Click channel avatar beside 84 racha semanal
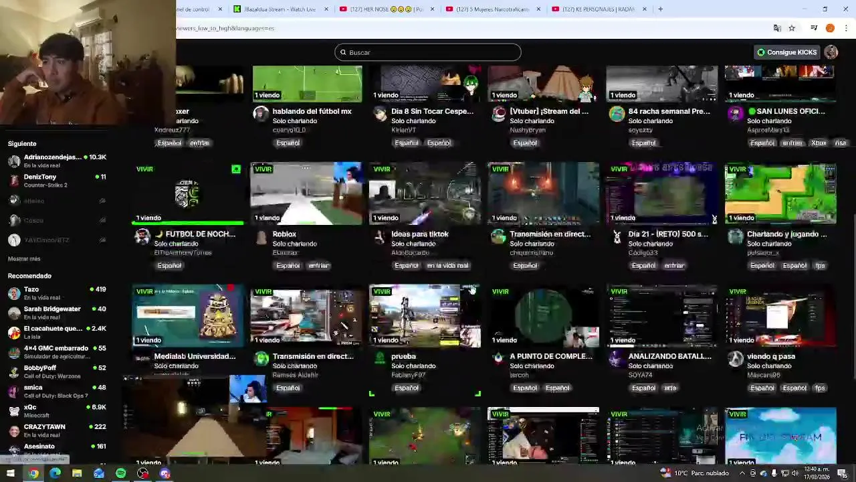The width and height of the screenshot is (856, 482). [x=617, y=114]
